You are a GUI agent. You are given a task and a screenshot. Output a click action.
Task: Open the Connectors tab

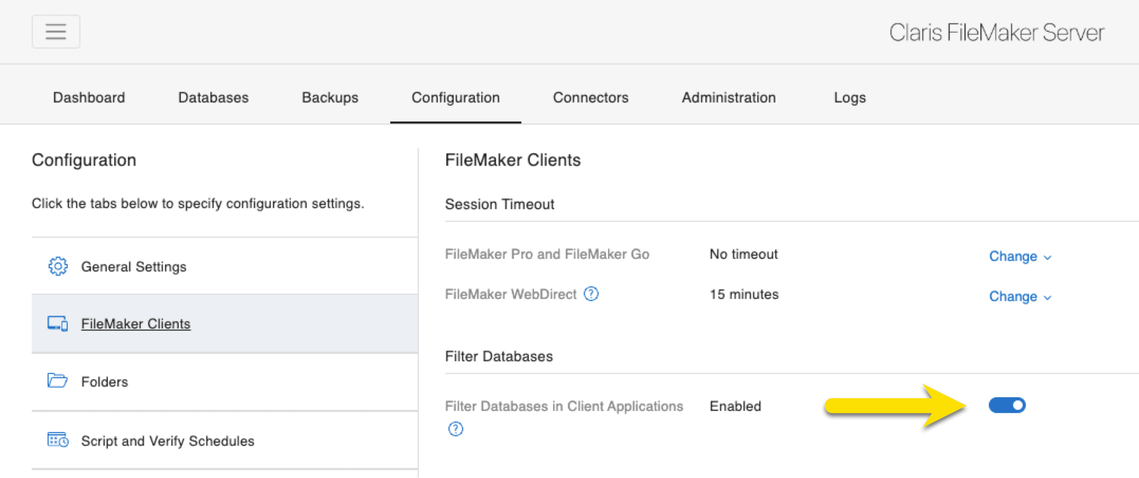[x=590, y=97]
